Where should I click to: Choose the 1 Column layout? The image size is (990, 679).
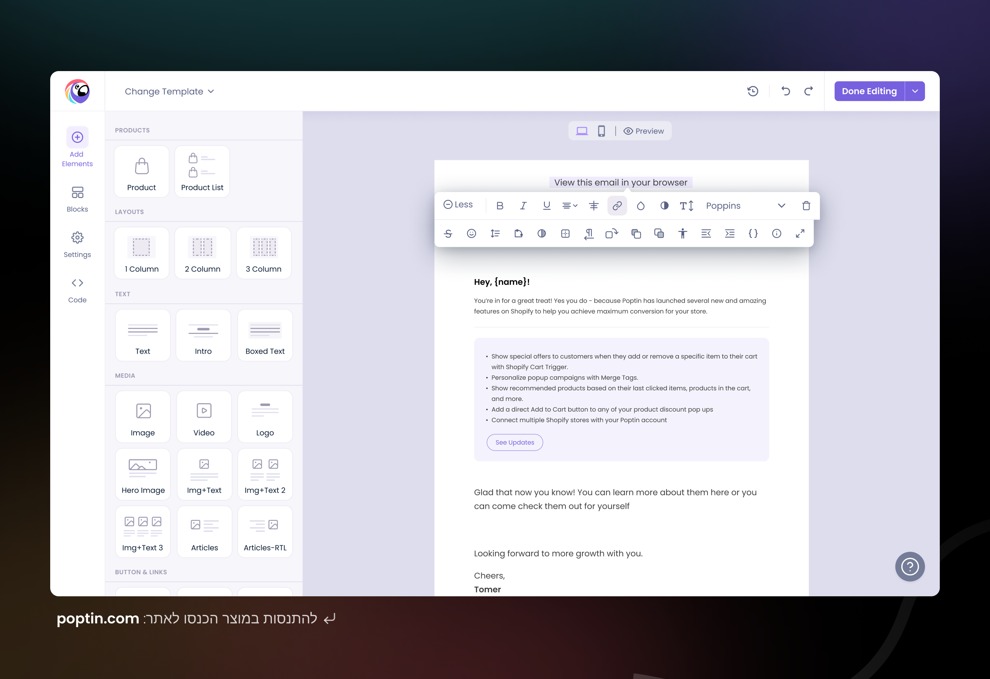(x=141, y=253)
